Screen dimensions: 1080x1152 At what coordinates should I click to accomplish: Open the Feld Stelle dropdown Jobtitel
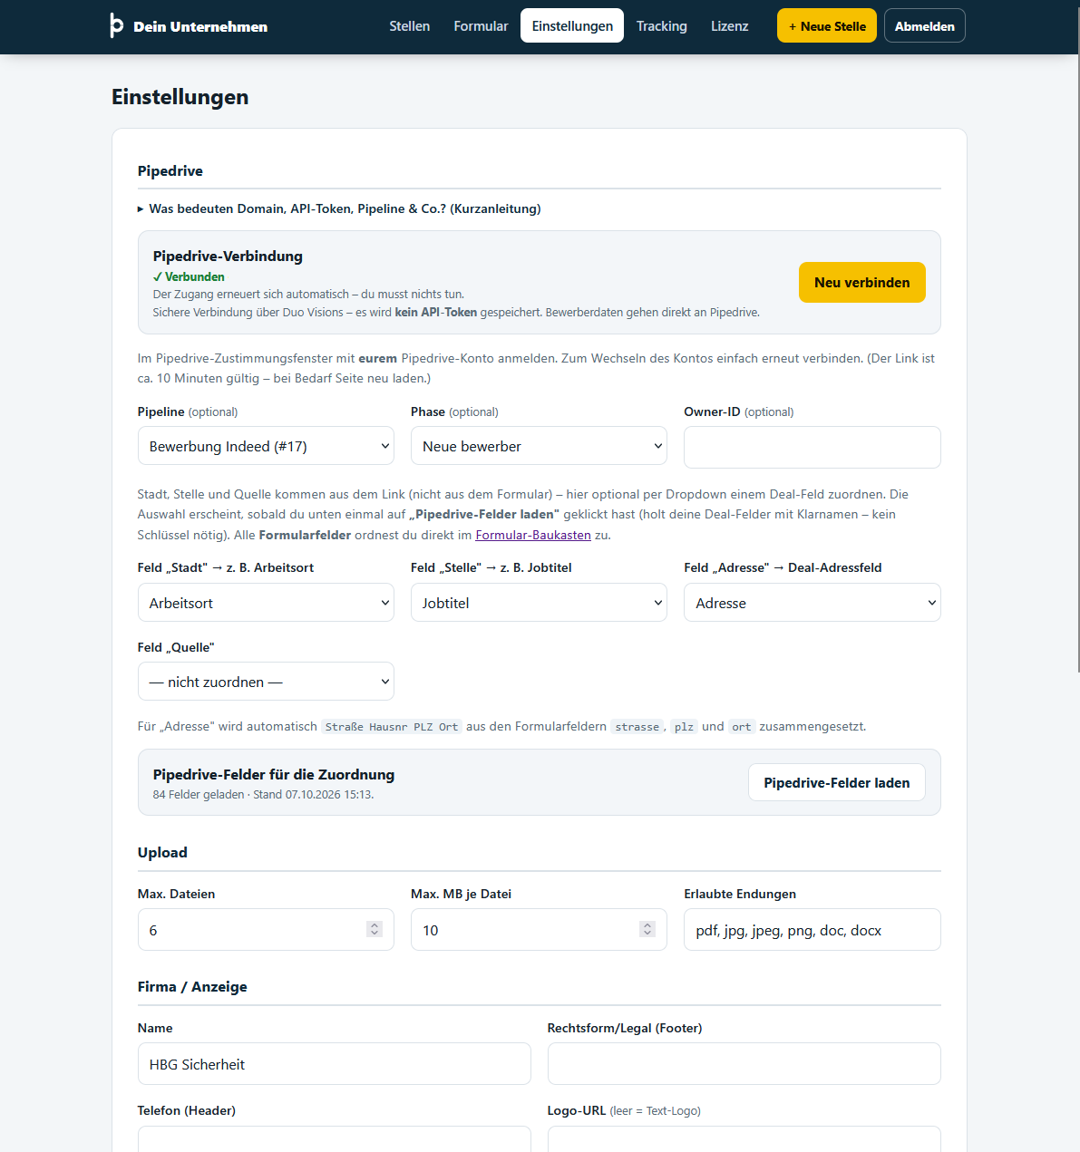(539, 603)
